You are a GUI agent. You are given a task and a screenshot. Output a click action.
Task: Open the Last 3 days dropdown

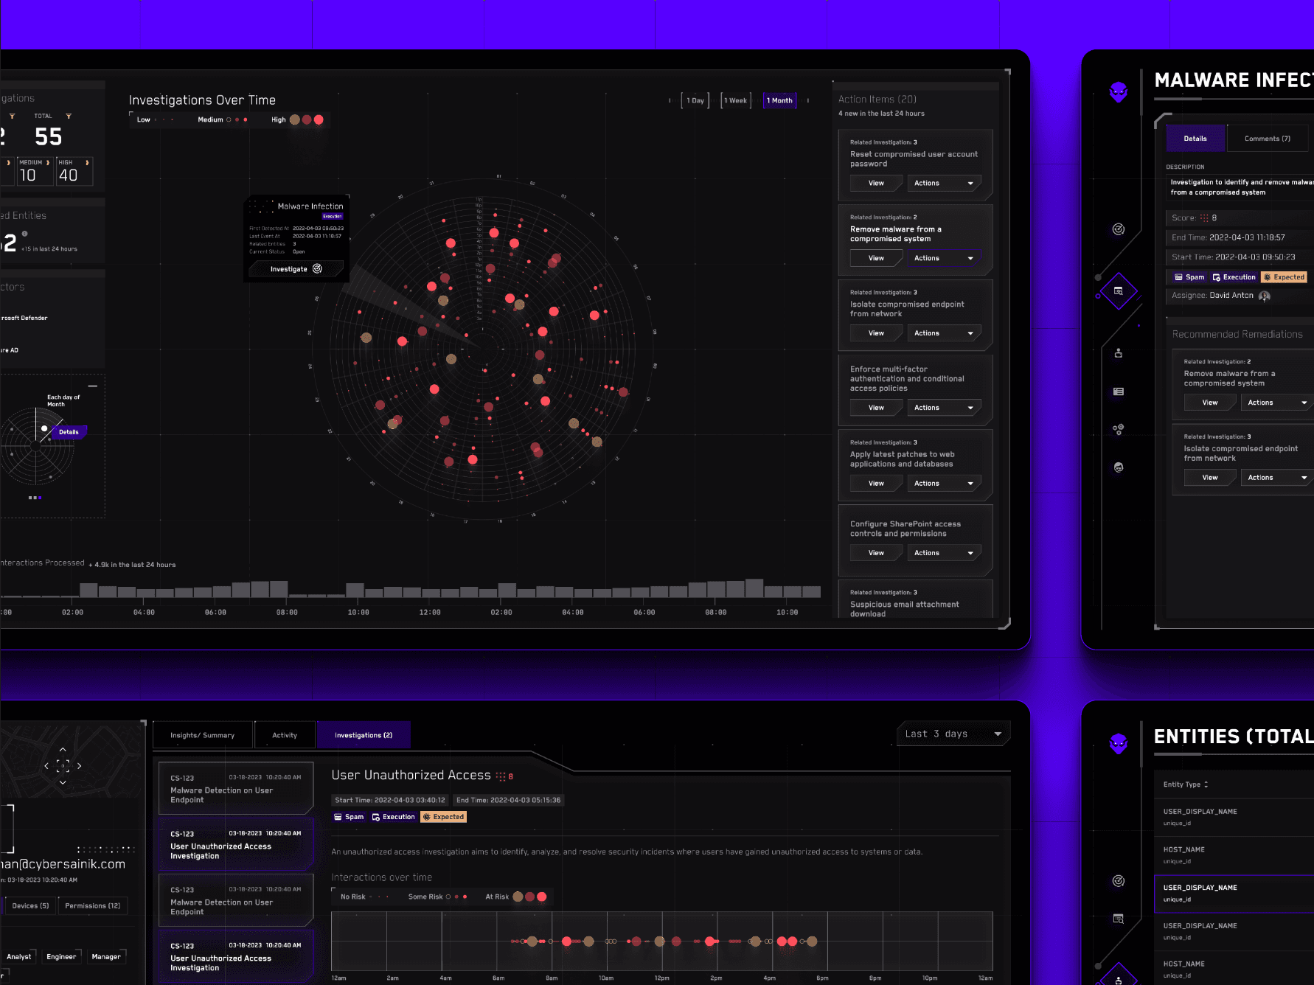click(953, 734)
